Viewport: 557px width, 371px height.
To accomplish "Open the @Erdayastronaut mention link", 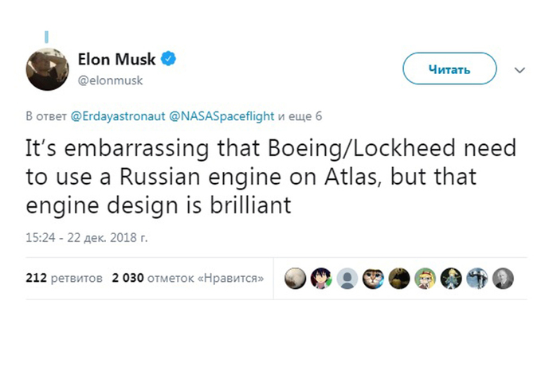I will 118,116.
